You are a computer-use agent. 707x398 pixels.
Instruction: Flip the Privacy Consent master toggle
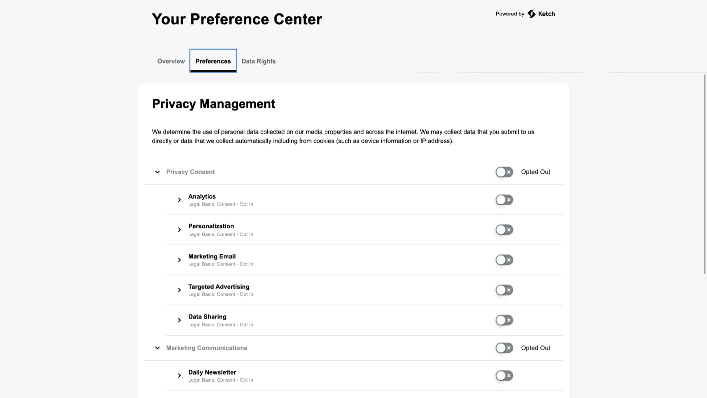[504, 172]
